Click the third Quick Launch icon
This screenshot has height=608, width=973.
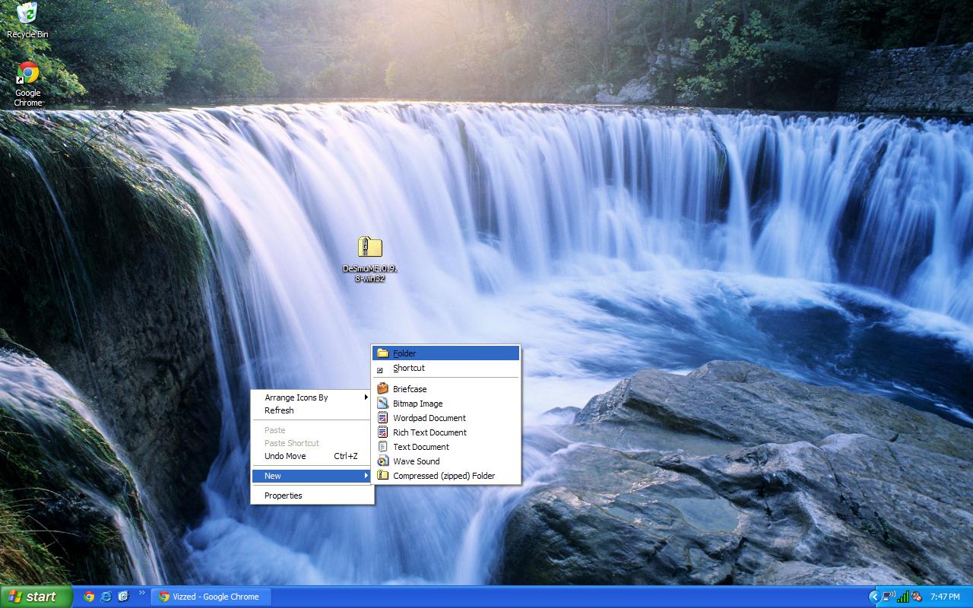point(123,597)
